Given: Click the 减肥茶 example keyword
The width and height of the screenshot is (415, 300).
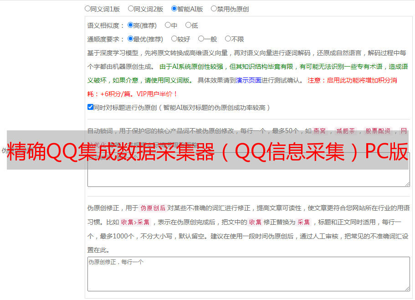Looking at the screenshot, I should [x=345, y=131].
